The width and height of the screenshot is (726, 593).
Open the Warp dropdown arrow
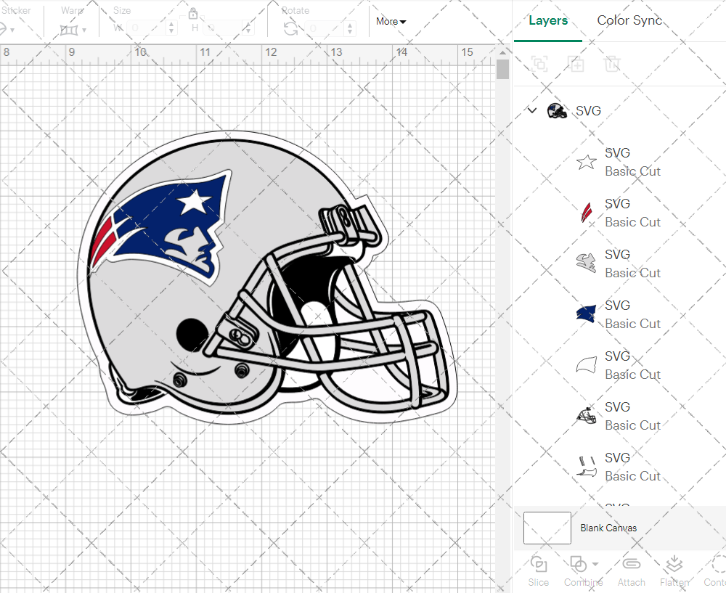(84, 30)
